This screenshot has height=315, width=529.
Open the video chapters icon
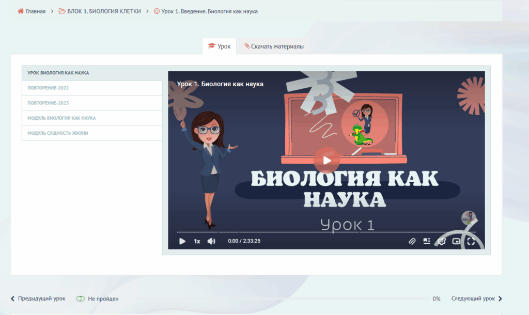[x=427, y=241]
